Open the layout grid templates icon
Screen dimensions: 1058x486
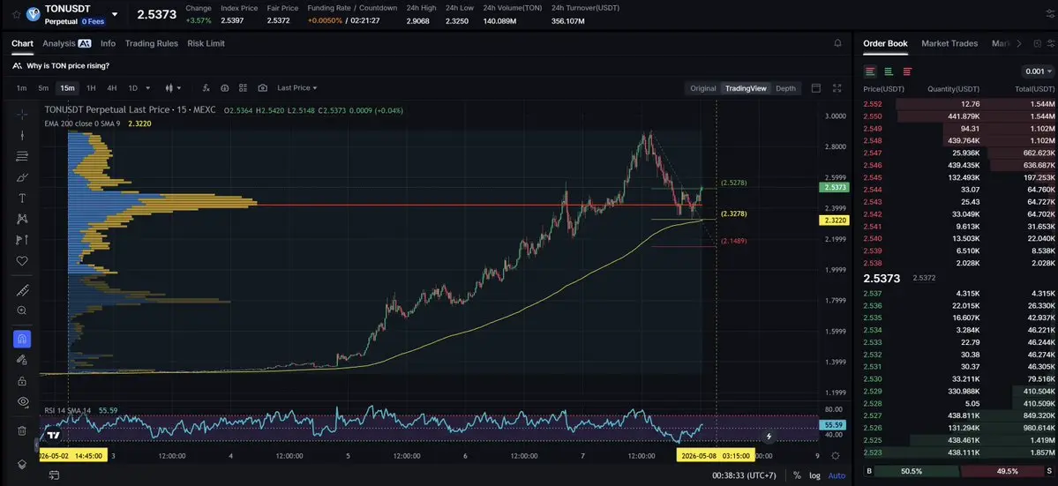pos(243,87)
